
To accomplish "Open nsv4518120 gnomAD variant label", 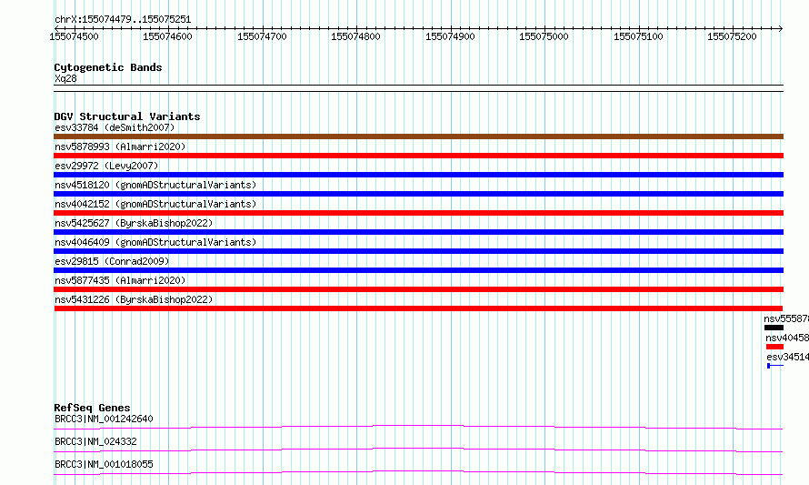I will click(155, 185).
